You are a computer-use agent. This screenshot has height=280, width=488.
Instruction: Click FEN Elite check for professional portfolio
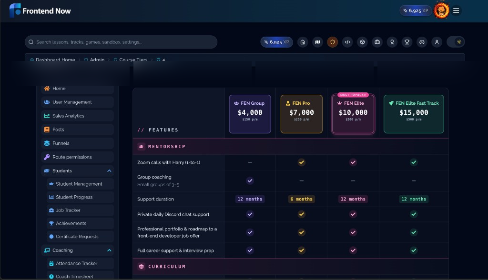[353, 232]
